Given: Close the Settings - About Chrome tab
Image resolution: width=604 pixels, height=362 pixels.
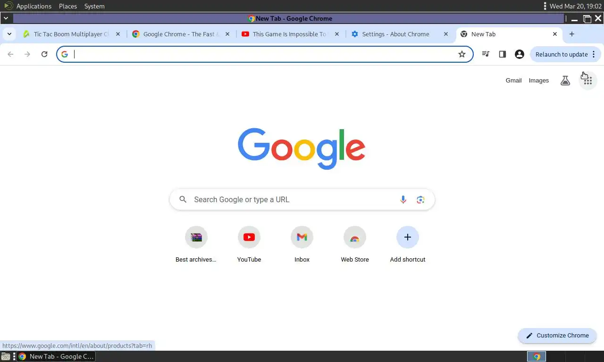Looking at the screenshot, I should pyautogui.click(x=446, y=34).
